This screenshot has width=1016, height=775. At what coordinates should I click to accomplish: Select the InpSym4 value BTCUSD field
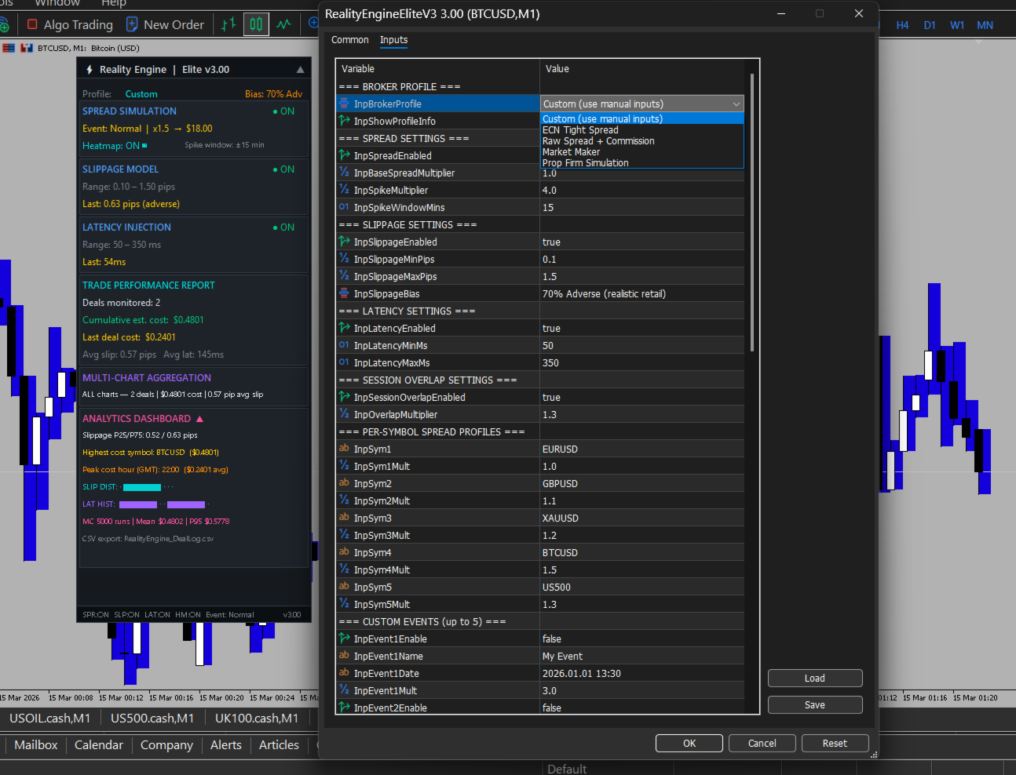(641, 553)
